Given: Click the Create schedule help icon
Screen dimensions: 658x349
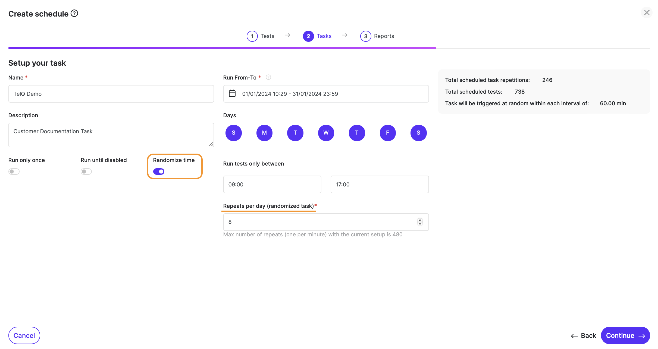Looking at the screenshot, I should [74, 13].
